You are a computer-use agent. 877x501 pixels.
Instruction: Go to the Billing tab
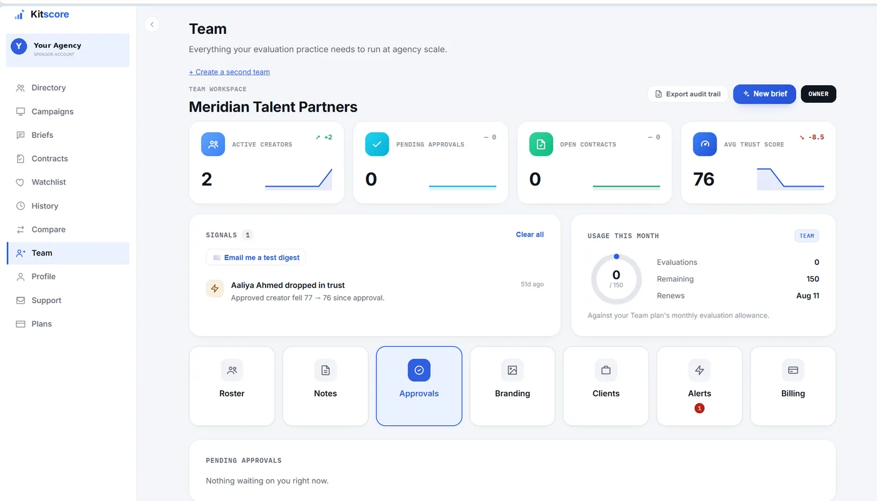click(793, 386)
